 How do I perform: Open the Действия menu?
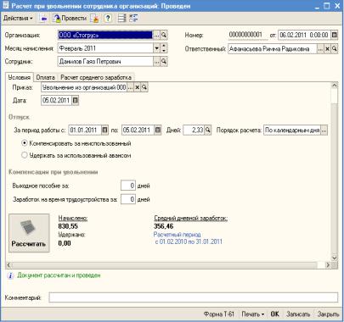18,18
